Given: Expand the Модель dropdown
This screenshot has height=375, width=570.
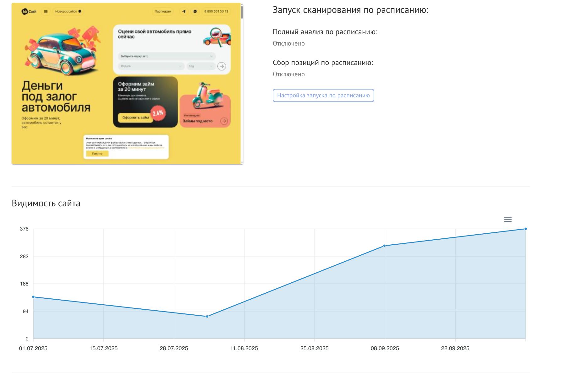Looking at the screenshot, I should (151, 66).
